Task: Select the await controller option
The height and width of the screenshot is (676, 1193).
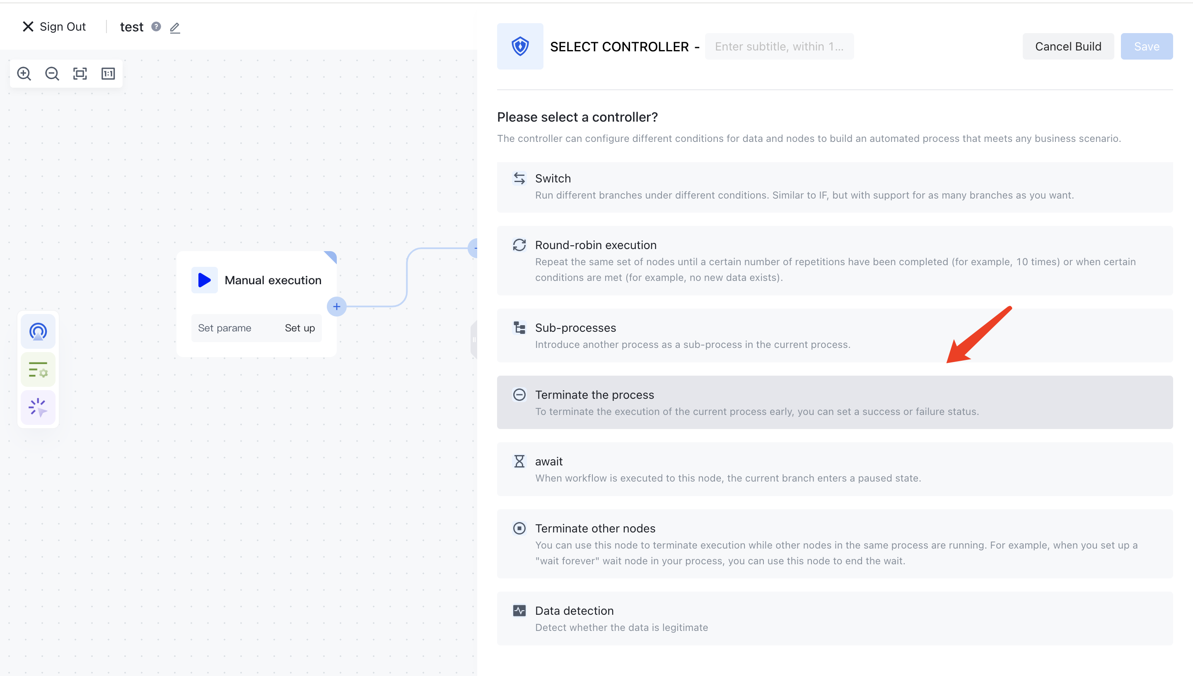Action: click(834, 470)
